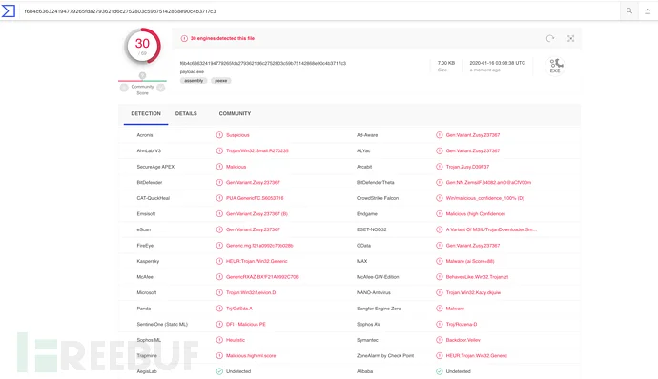Image resolution: width=658 pixels, height=379 pixels.
Task: Click the community score bar marker
Action: [x=143, y=76]
